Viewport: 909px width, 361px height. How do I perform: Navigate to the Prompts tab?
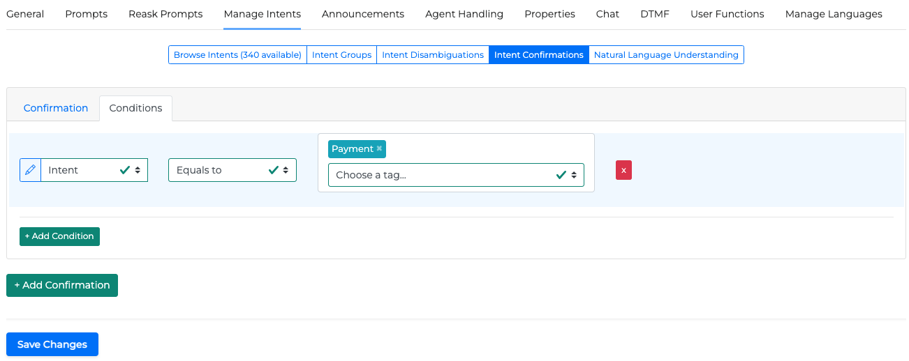click(x=86, y=14)
